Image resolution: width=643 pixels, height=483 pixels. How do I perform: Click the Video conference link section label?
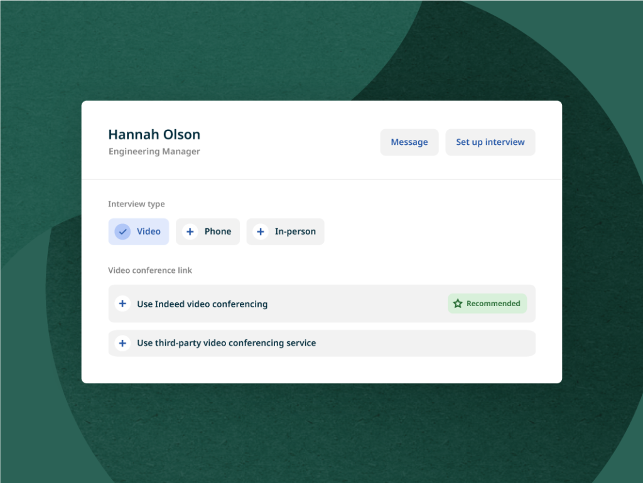click(x=150, y=270)
